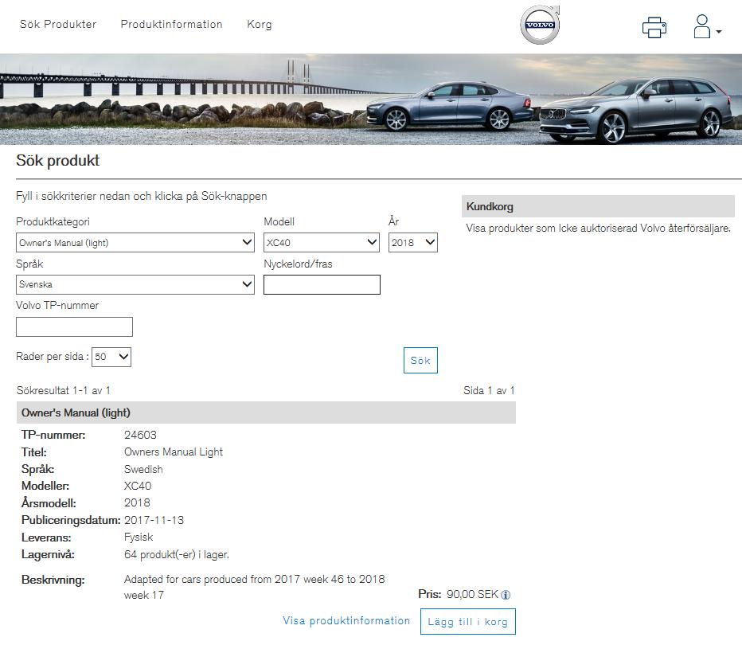Viewport: 742px width, 645px height.
Task: Go to the Korg menu item
Action: click(x=260, y=24)
